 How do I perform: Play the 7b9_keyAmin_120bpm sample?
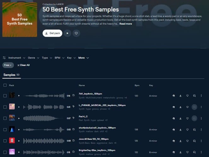pyautogui.click(x=19, y=96)
